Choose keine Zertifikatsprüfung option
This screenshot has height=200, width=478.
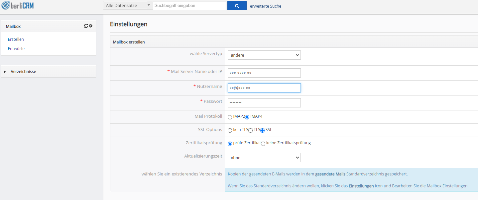tap(263, 143)
